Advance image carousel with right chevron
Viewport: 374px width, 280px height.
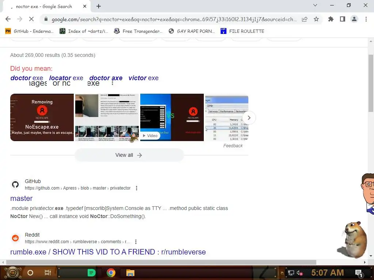249,118
